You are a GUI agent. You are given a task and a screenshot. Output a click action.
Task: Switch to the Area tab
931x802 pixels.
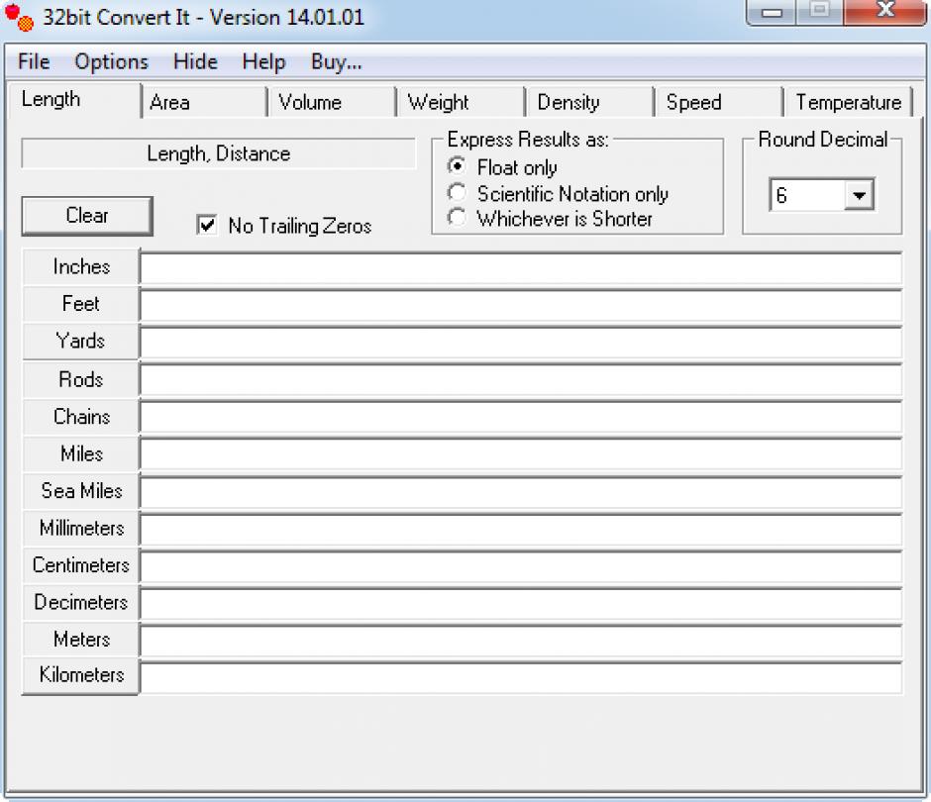point(204,102)
